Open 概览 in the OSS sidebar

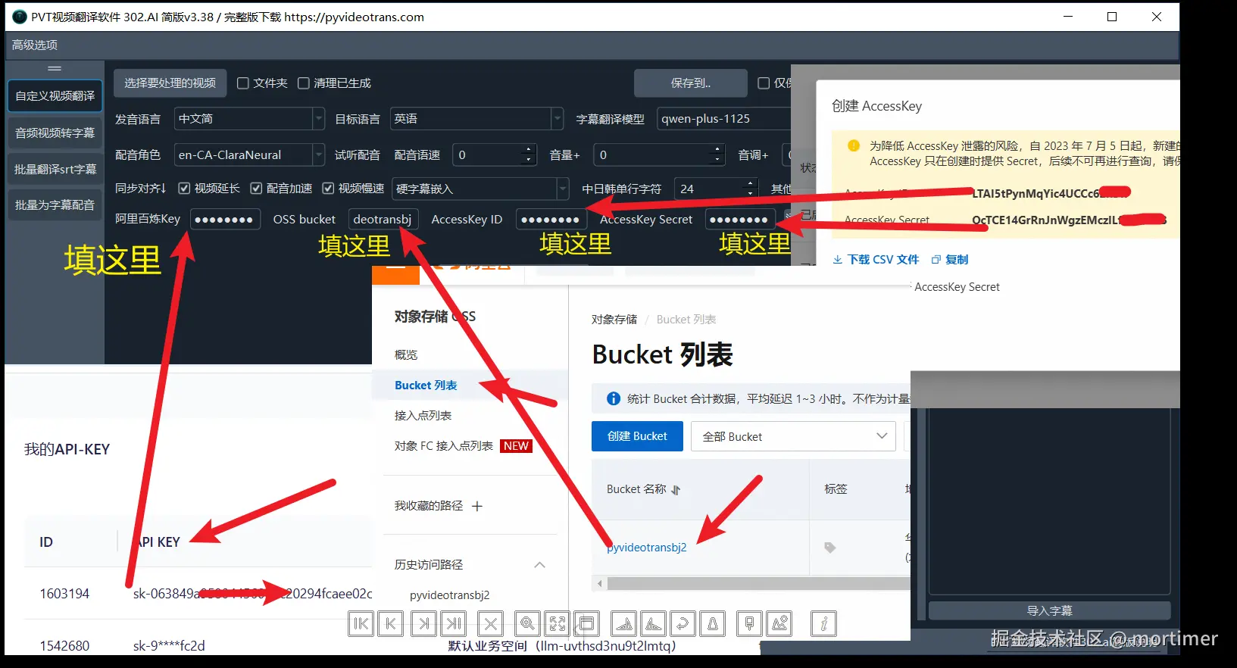click(x=406, y=354)
